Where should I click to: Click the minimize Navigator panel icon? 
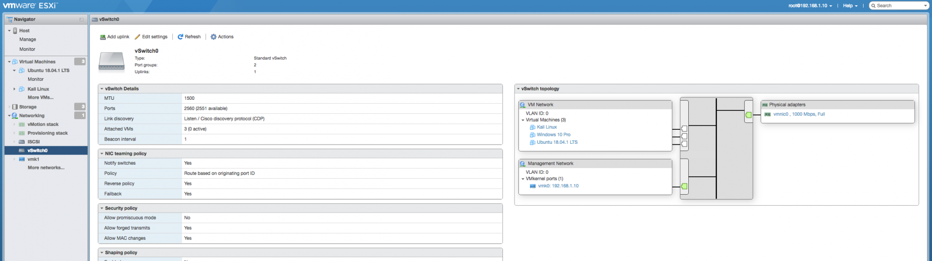tap(82, 19)
